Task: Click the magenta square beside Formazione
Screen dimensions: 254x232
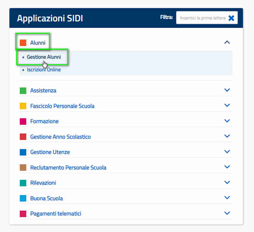Action: (23, 121)
